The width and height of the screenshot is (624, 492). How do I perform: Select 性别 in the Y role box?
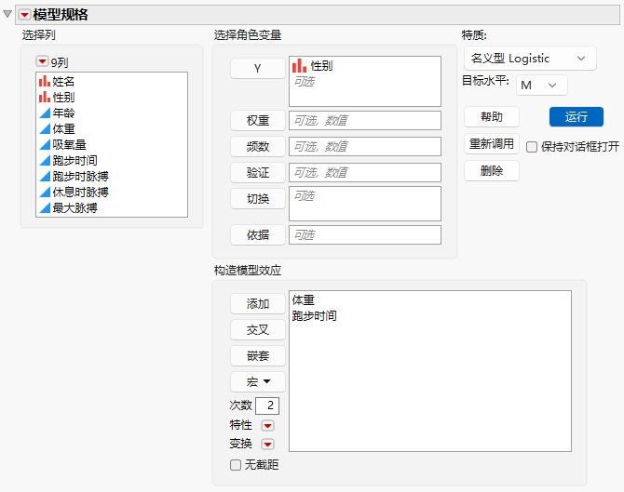(x=321, y=66)
